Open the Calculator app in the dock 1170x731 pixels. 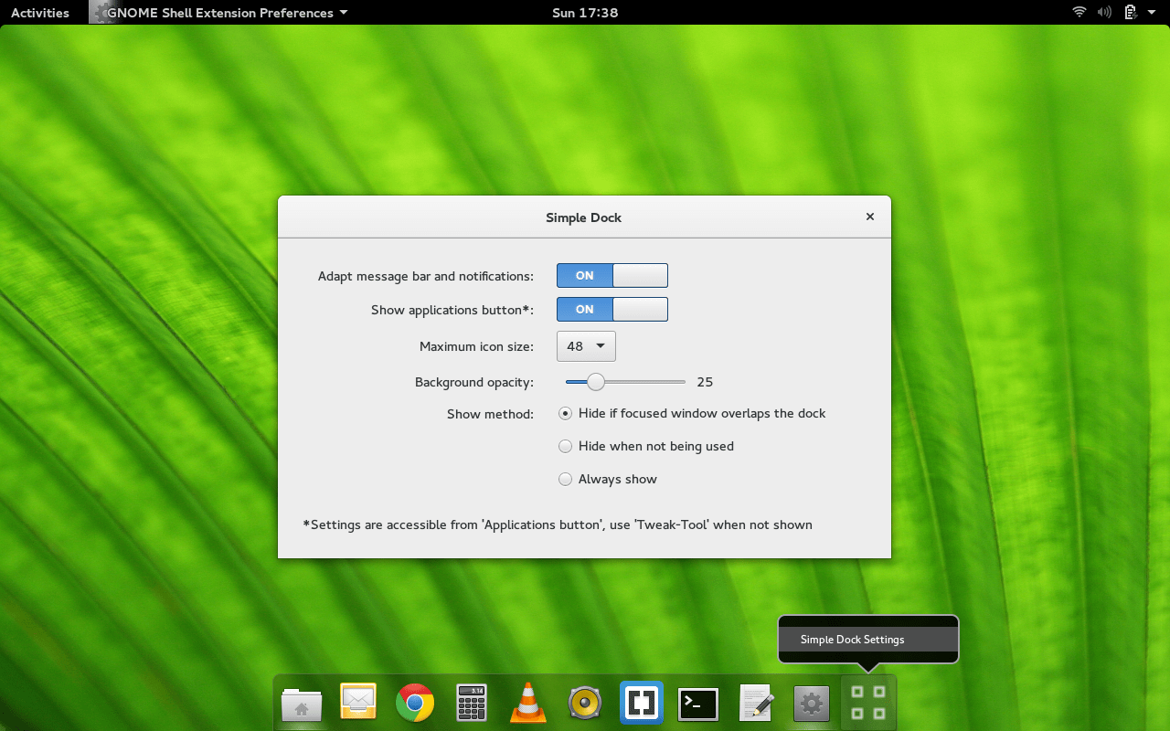tap(471, 703)
